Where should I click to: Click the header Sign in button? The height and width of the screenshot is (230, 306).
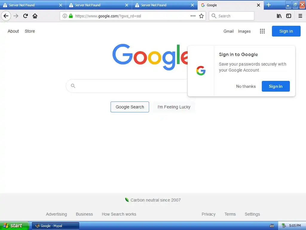click(286, 31)
